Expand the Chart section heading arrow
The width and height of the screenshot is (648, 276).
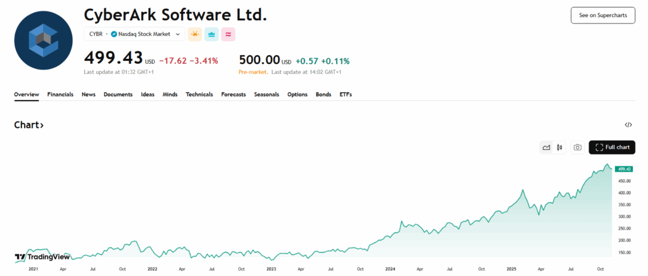coord(42,125)
